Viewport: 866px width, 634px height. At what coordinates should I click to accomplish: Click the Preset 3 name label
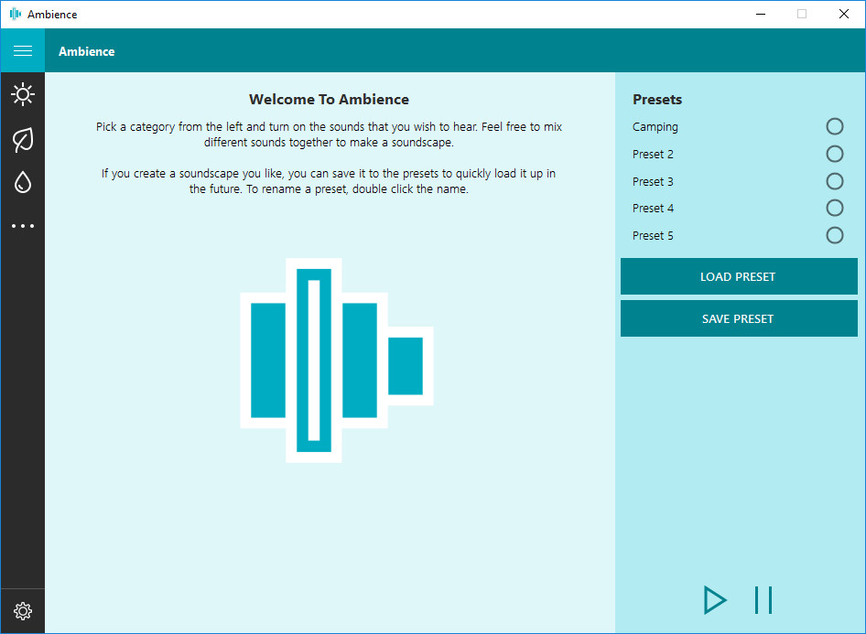(x=653, y=181)
